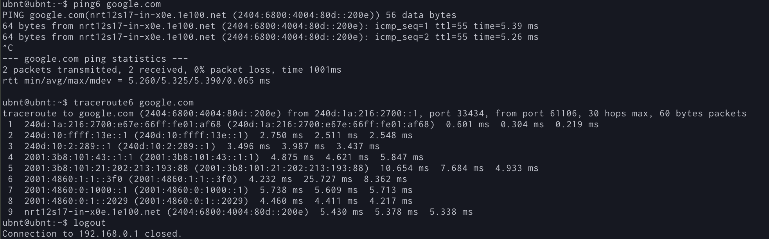Click hop 9 hostname nrt12s17-in-x0e.1e100.net
Image resolution: width=769 pixels, height=239 pixels.
tap(92, 212)
